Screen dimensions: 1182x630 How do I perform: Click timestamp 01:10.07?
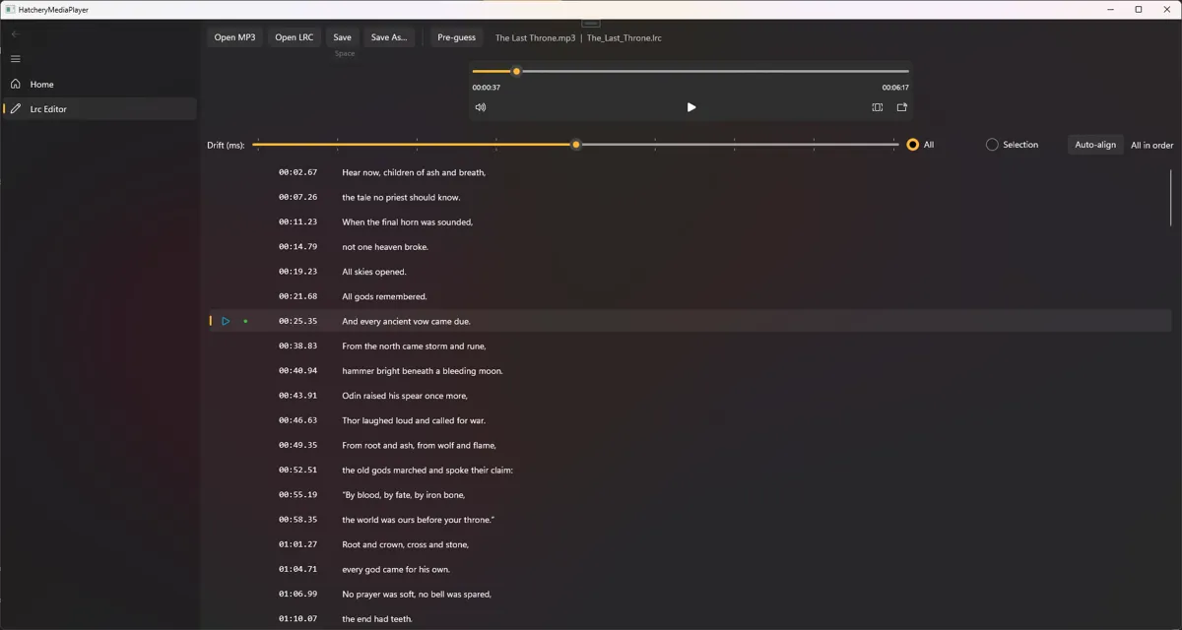(297, 619)
